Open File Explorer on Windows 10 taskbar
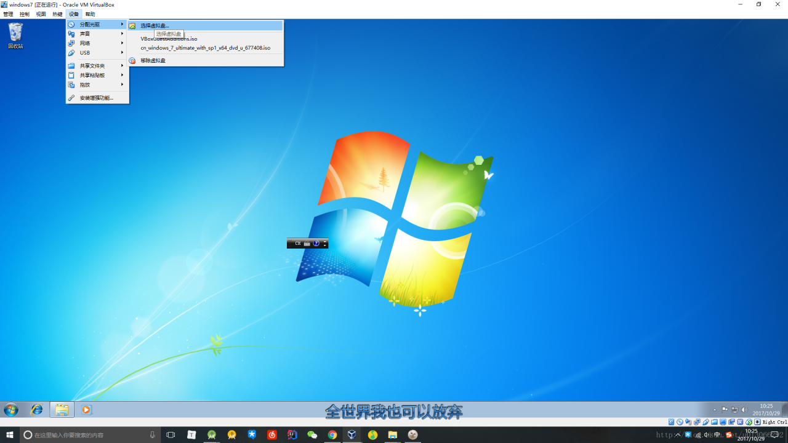 tap(393, 435)
